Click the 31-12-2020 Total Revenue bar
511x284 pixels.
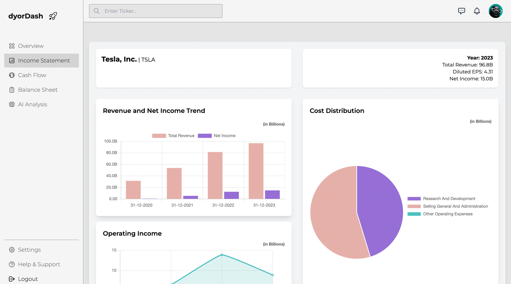[133, 190]
